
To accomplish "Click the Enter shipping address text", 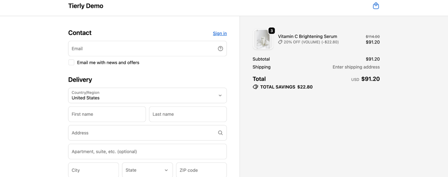I will 356,67.
